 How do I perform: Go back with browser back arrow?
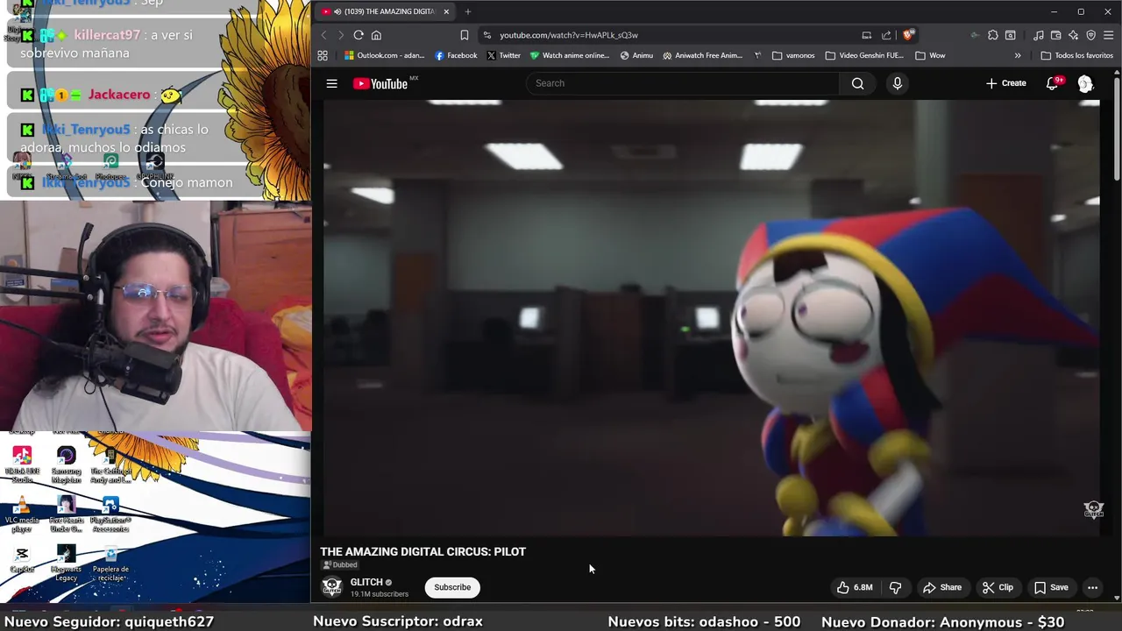coord(323,35)
